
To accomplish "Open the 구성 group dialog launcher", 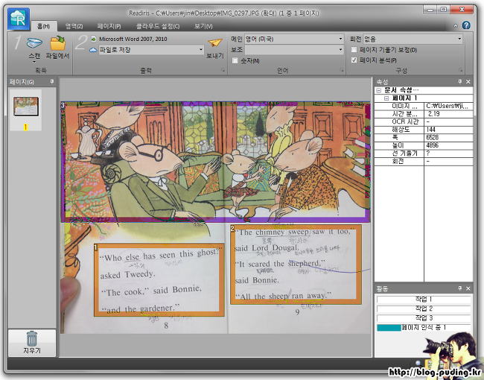I will click(x=460, y=71).
